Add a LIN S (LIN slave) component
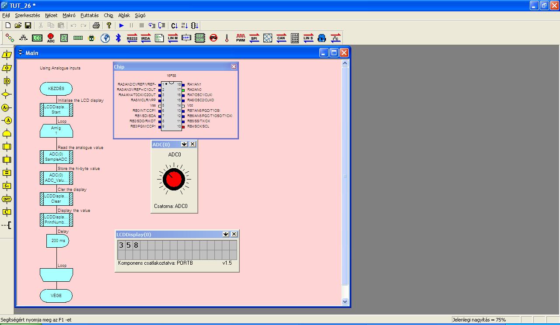This screenshot has height=325, width=560. (308, 38)
